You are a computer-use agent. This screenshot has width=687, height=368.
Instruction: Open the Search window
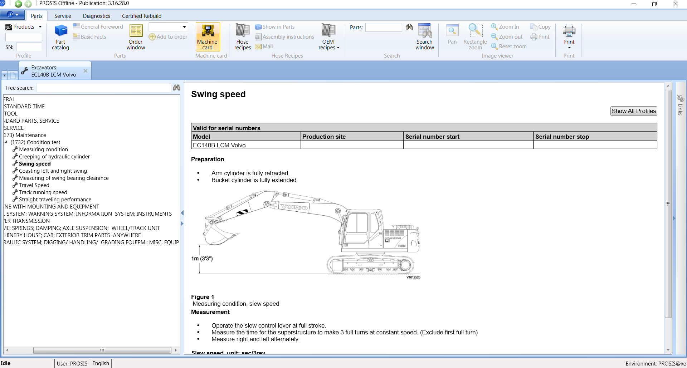click(x=425, y=37)
